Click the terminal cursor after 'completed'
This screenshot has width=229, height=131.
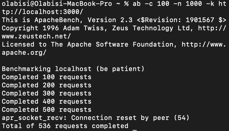pyautogui.click(x=134, y=126)
